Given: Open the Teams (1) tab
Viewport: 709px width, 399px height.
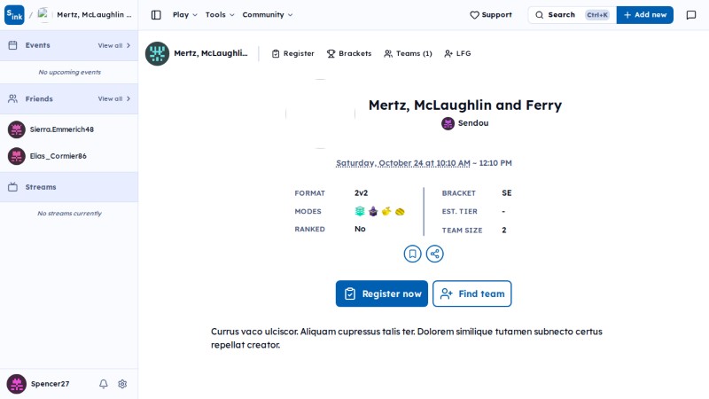Looking at the screenshot, I should (408, 53).
